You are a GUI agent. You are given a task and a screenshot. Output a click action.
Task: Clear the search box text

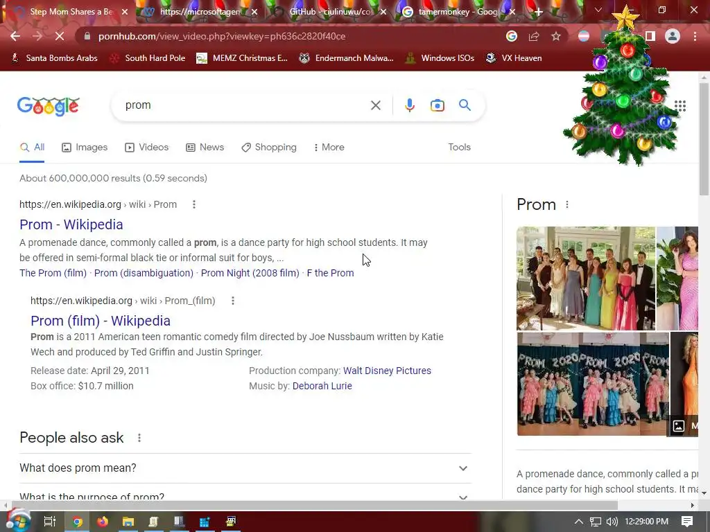coord(375,105)
